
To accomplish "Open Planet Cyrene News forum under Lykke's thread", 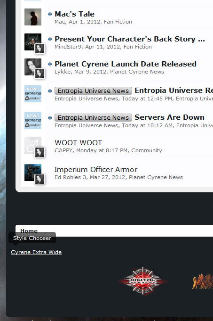I will tap(137, 72).
